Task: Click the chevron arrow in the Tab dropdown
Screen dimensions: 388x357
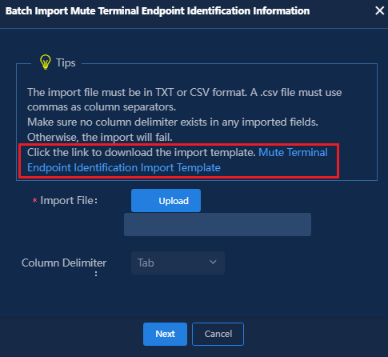Action: click(213, 263)
